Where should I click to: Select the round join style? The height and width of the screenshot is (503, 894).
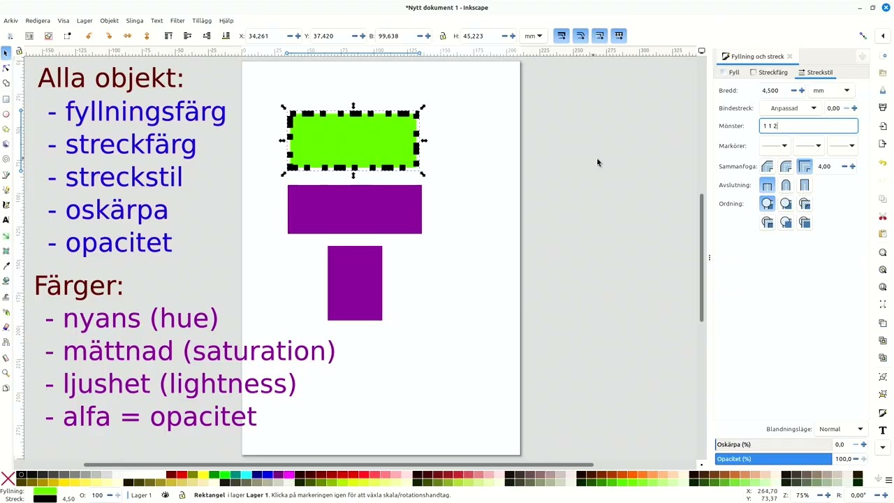click(786, 166)
